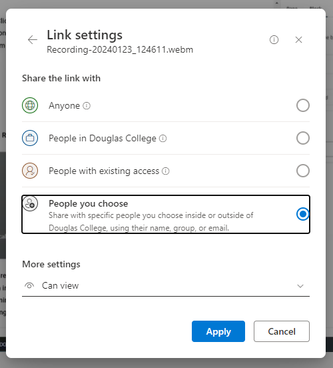Click the eye icon beside Can view
The image size is (333, 368).
click(x=29, y=286)
